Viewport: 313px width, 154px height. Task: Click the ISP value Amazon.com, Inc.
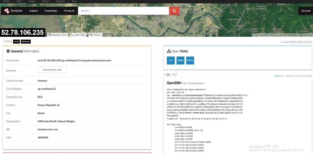[x=48, y=130]
